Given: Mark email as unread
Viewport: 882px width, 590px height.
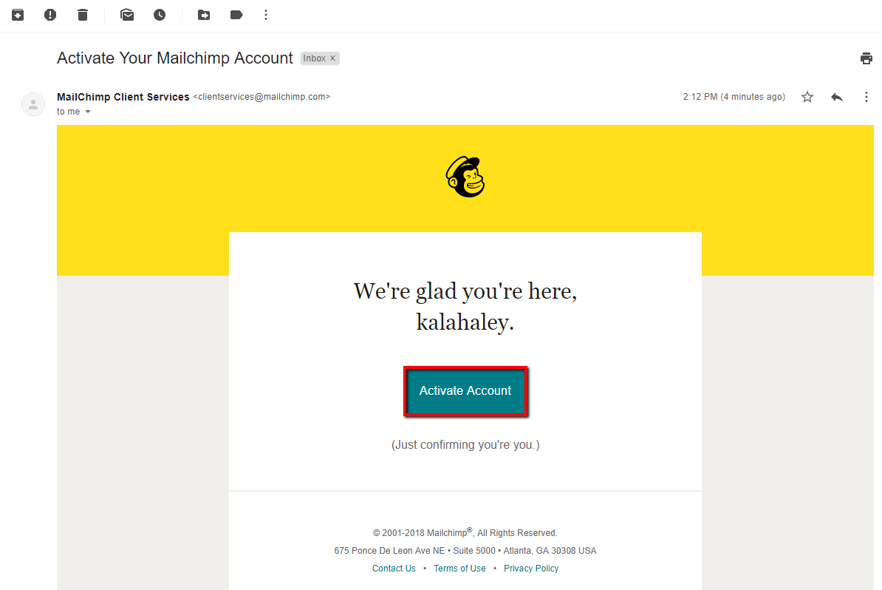Looking at the screenshot, I should pyautogui.click(x=127, y=15).
